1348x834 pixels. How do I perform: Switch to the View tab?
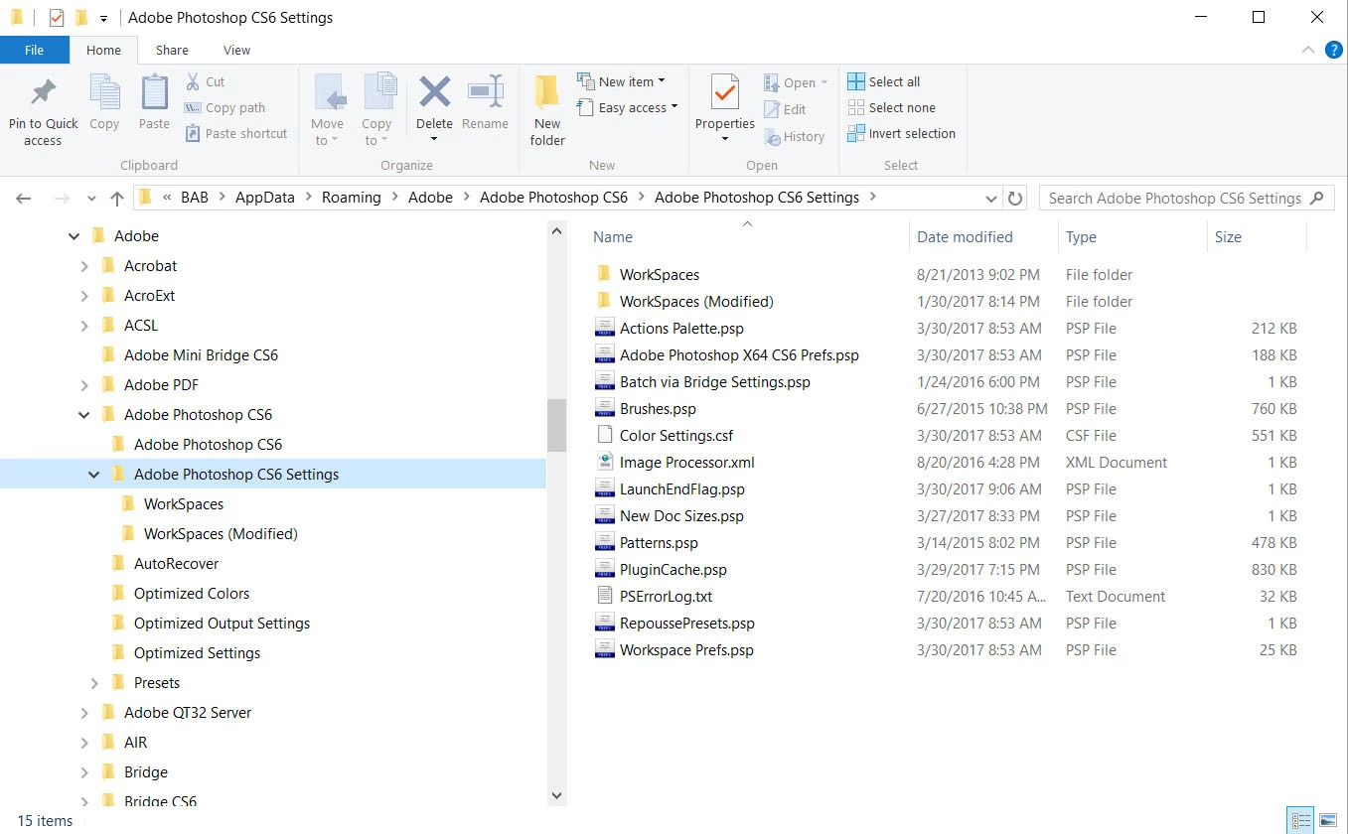click(236, 50)
